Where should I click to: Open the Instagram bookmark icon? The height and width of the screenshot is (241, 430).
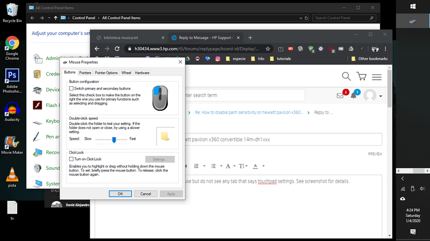point(218,58)
